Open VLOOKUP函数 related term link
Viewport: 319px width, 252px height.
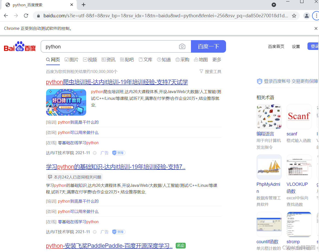[297, 188]
